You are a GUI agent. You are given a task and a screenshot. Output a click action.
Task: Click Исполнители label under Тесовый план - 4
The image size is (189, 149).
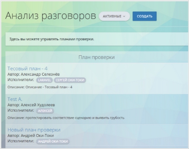click(x=21, y=80)
